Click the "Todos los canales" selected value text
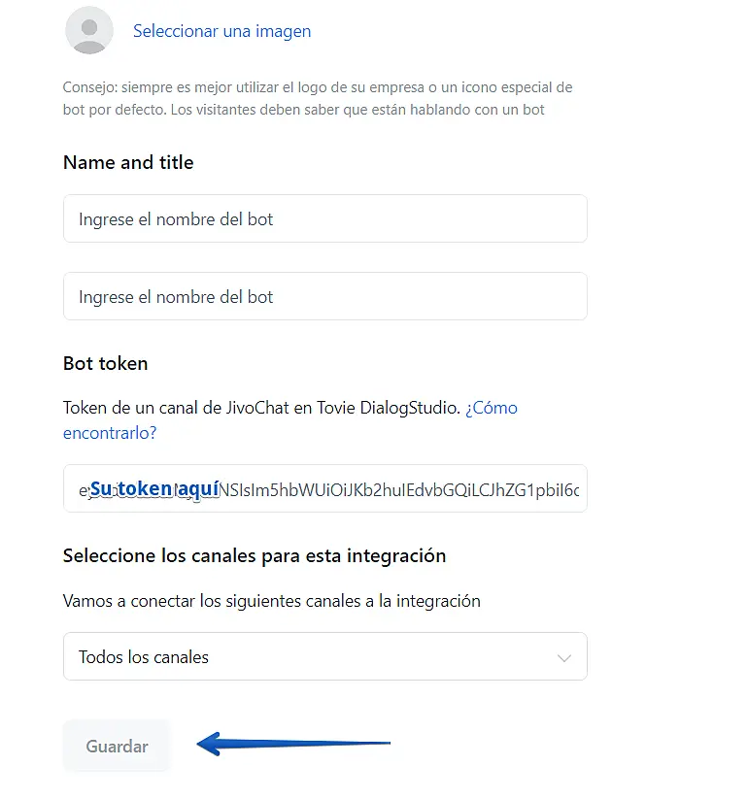 click(144, 657)
